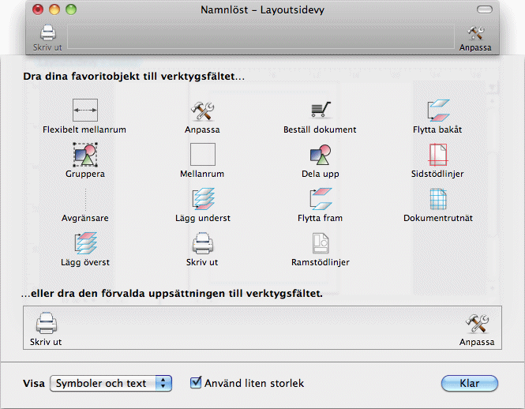The height and width of the screenshot is (409, 525).
Task: Click the Anpassa tools icon in the window toolbar
Action: (x=476, y=33)
